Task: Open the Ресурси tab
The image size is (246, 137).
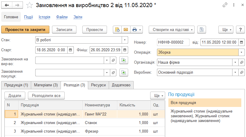Action: 98,85
